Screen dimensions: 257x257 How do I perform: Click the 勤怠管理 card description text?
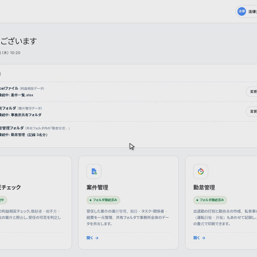[x=225, y=217]
